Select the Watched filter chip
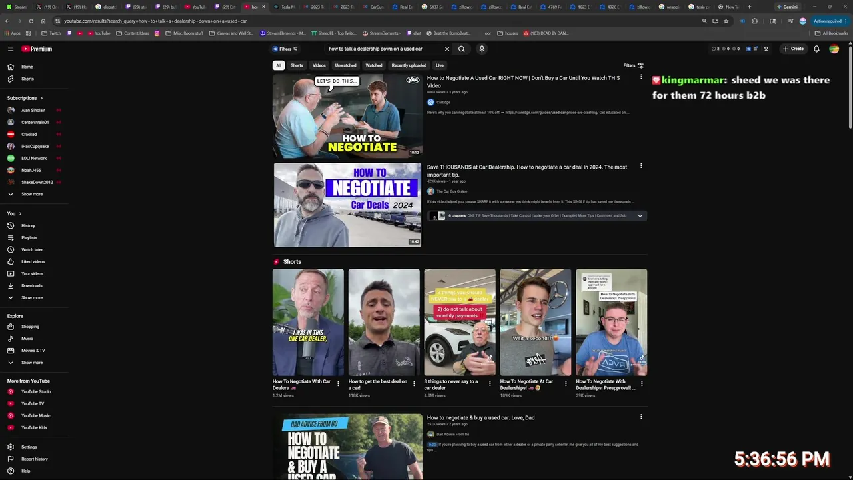Image resolution: width=853 pixels, height=480 pixels. [x=374, y=65]
